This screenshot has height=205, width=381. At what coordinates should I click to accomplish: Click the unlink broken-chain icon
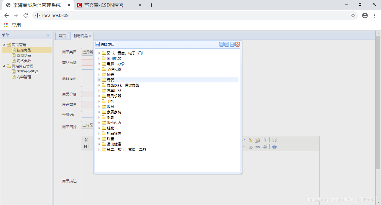click(265, 147)
